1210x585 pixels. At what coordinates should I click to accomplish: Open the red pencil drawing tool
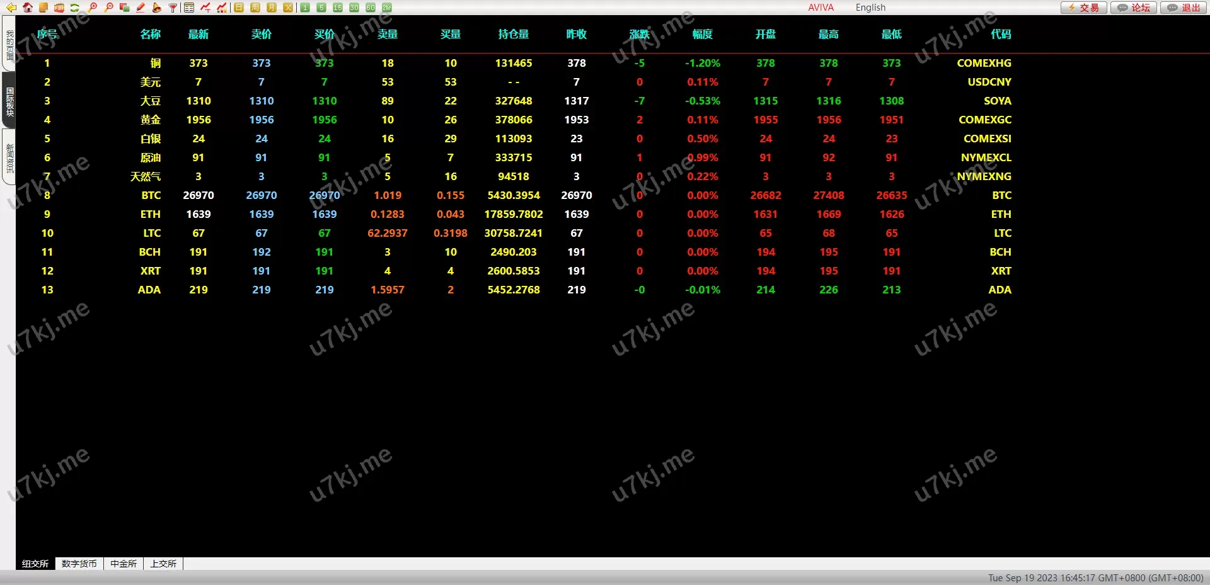[x=141, y=8]
